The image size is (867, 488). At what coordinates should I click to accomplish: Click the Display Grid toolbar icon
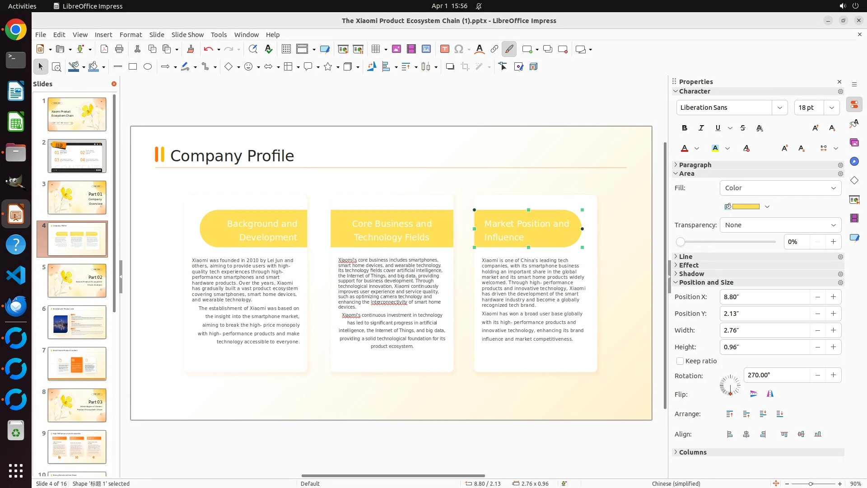coord(286,49)
